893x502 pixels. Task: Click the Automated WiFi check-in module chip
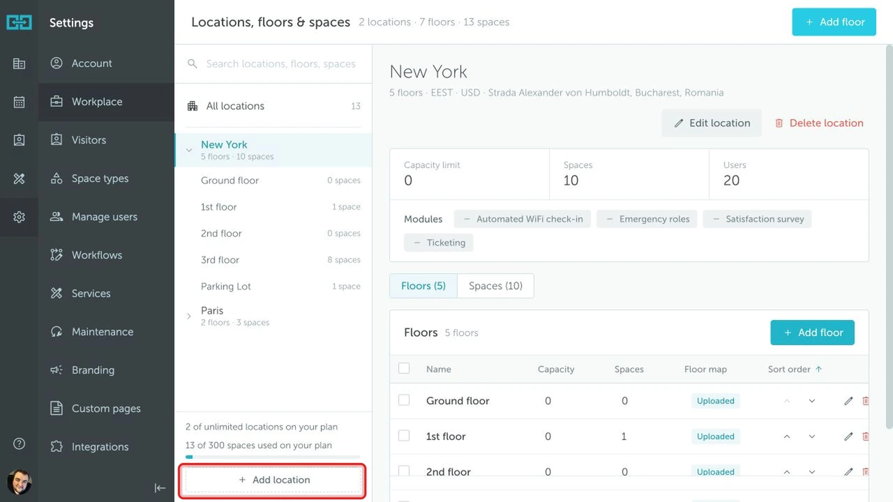(x=523, y=219)
